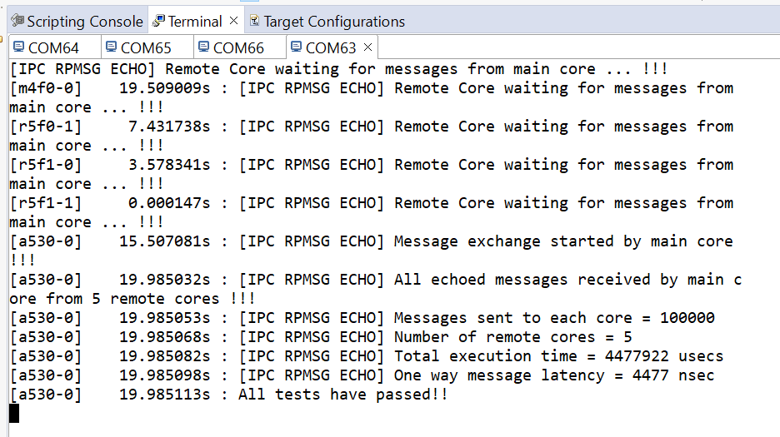Select the Terminal view tab label
The image size is (780, 437).
pos(195,22)
